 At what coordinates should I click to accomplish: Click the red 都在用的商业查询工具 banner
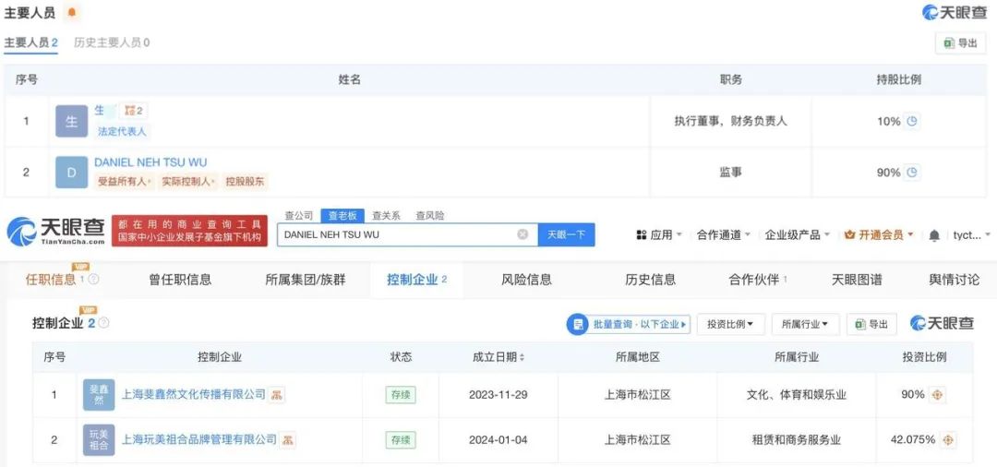pos(189,232)
